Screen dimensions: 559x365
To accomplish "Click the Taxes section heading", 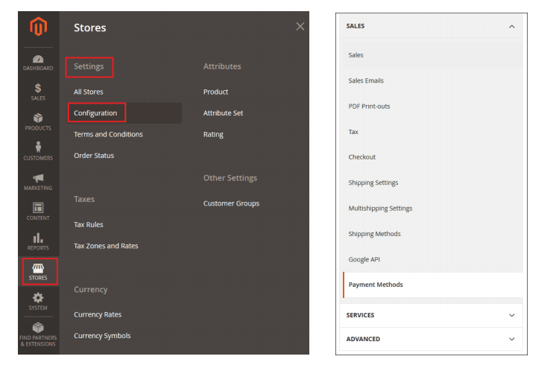I will (84, 199).
